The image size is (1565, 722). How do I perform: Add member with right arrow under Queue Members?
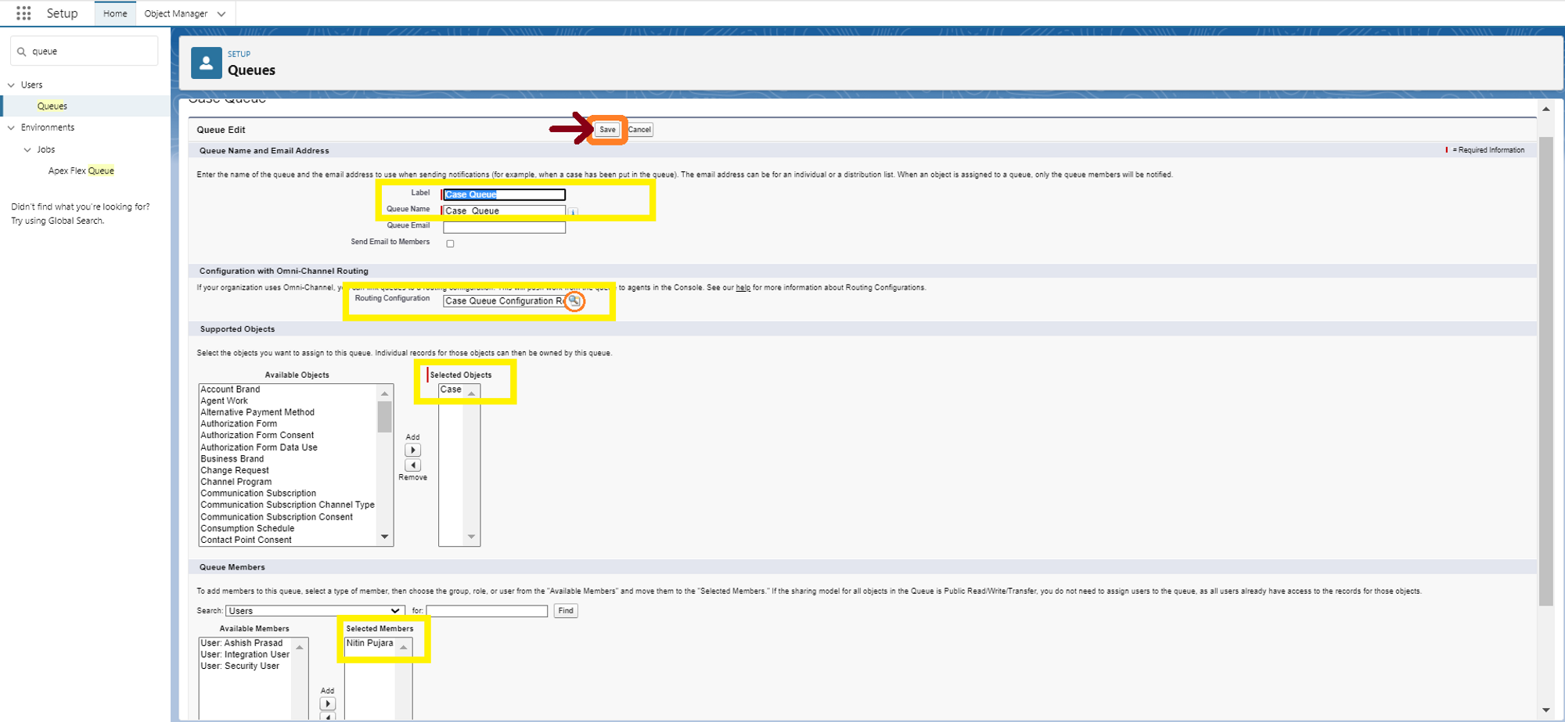click(x=327, y=703)
